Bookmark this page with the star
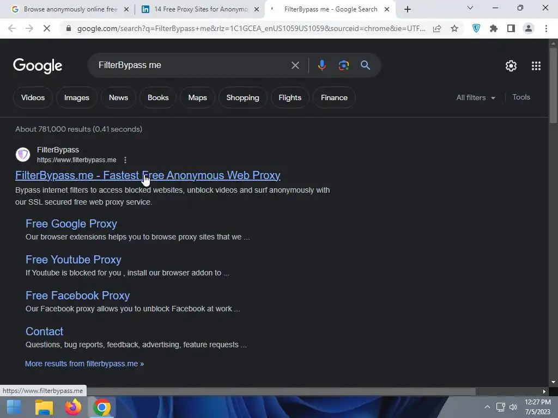558x418 pixels. 454,28
